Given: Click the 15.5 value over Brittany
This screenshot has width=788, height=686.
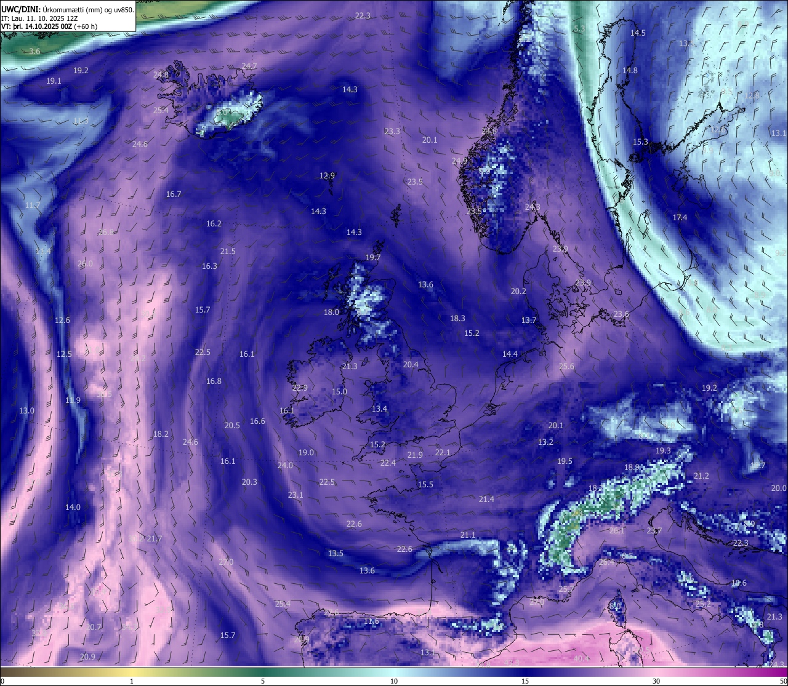Looking at the screenshot, I should [x=425, y=485].
